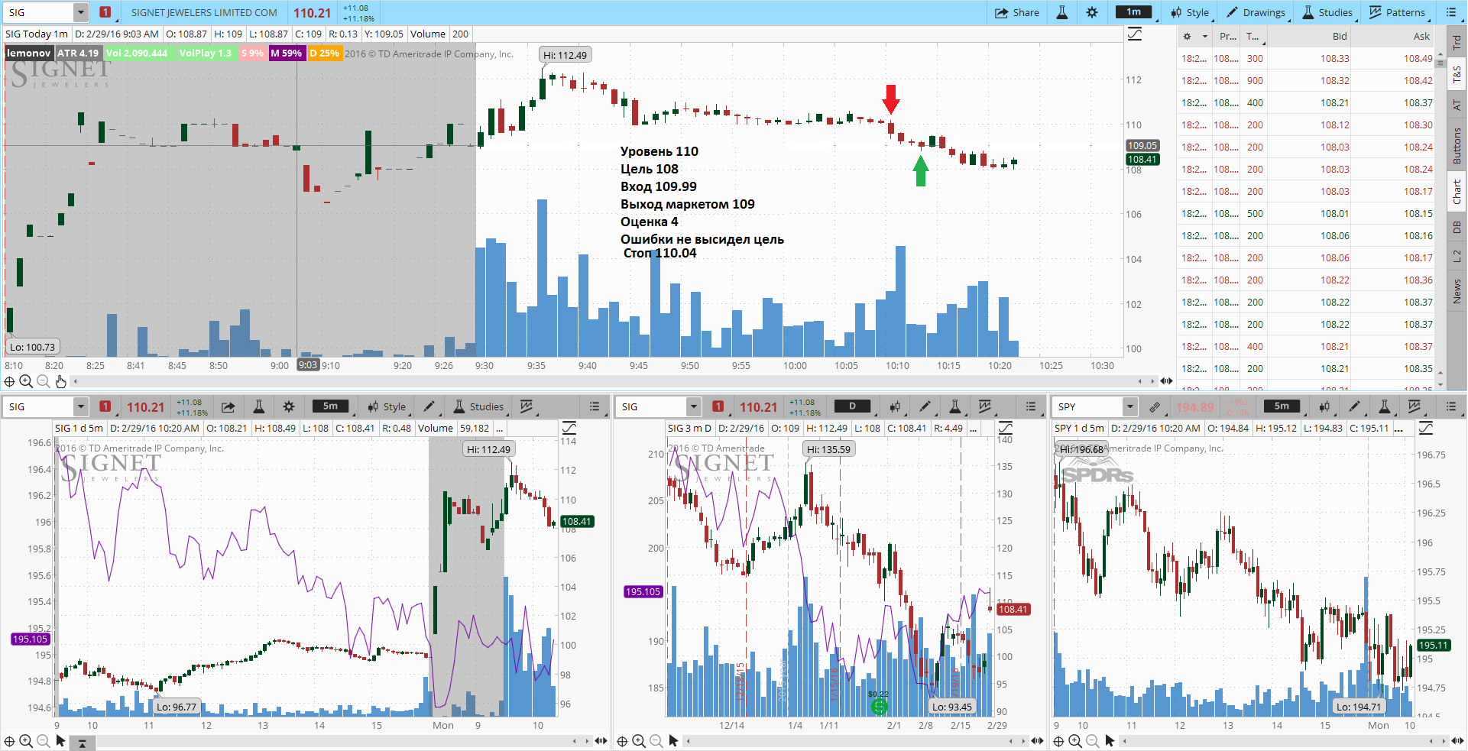1468x751 pixels.
Task: Open the Patterns menu
Action: 1397,12
